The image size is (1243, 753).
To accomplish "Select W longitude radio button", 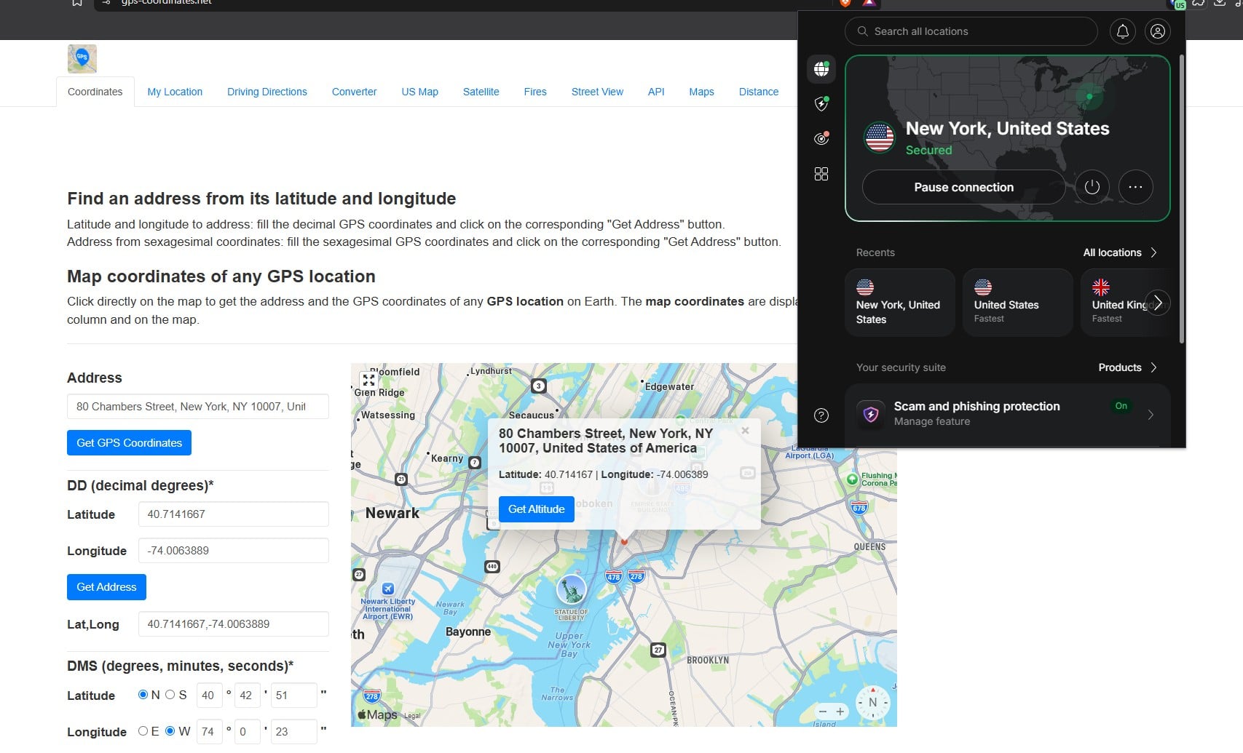I will 170,731.
